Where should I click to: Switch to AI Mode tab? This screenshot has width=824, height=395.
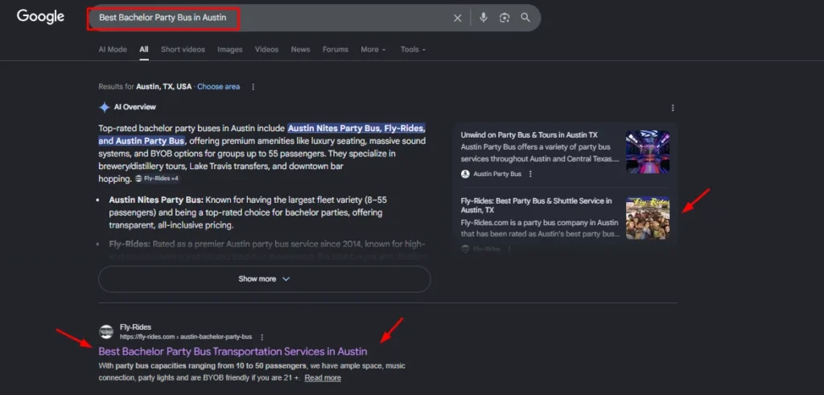click(x=113, y=49)
